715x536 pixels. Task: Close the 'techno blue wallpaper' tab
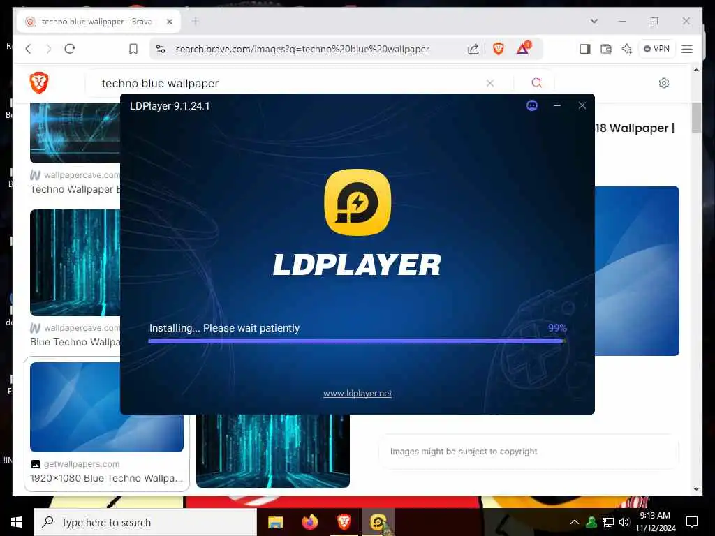170,22
